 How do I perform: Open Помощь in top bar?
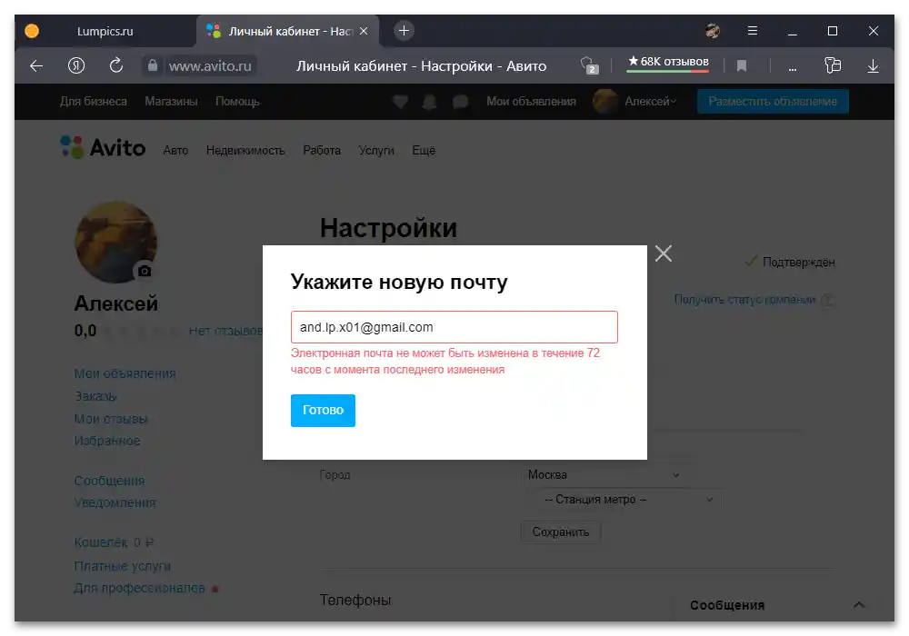click(237, 102)
